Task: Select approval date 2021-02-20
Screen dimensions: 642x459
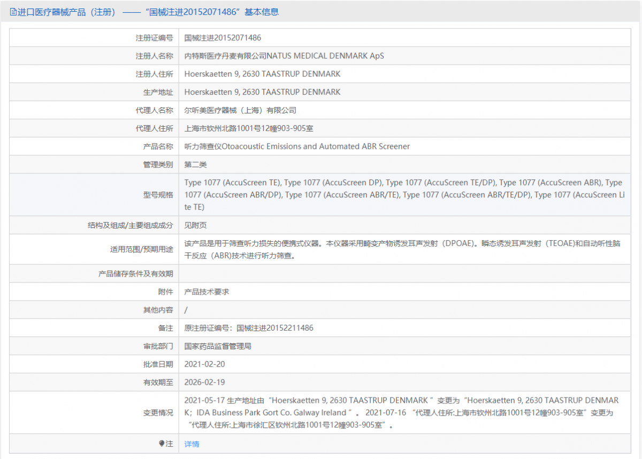Action: [205, 364]
